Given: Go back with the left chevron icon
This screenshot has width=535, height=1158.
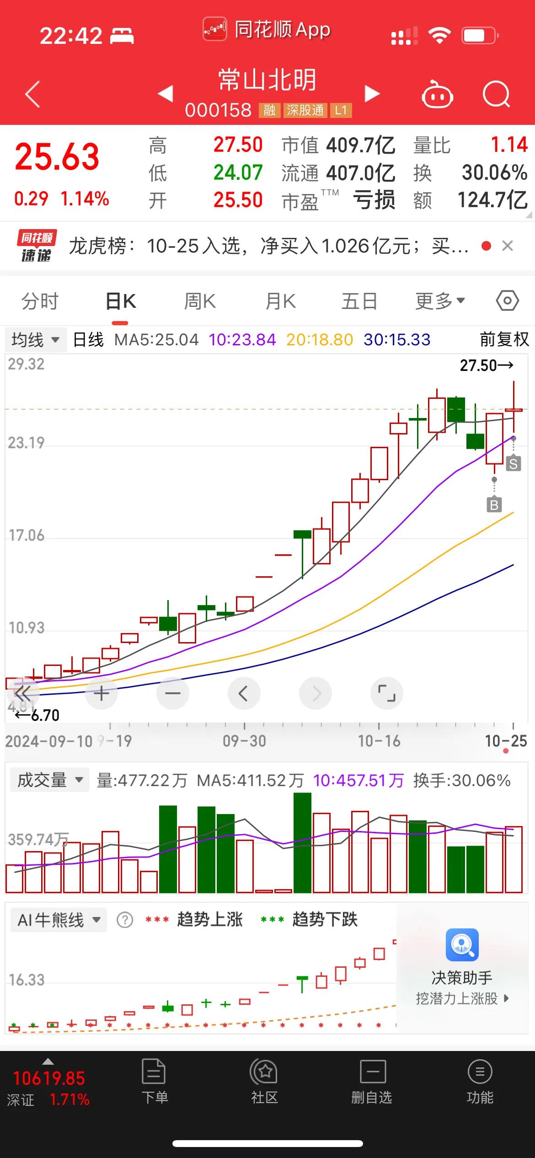Looking at the screenshot, I should tap(32, 94).
